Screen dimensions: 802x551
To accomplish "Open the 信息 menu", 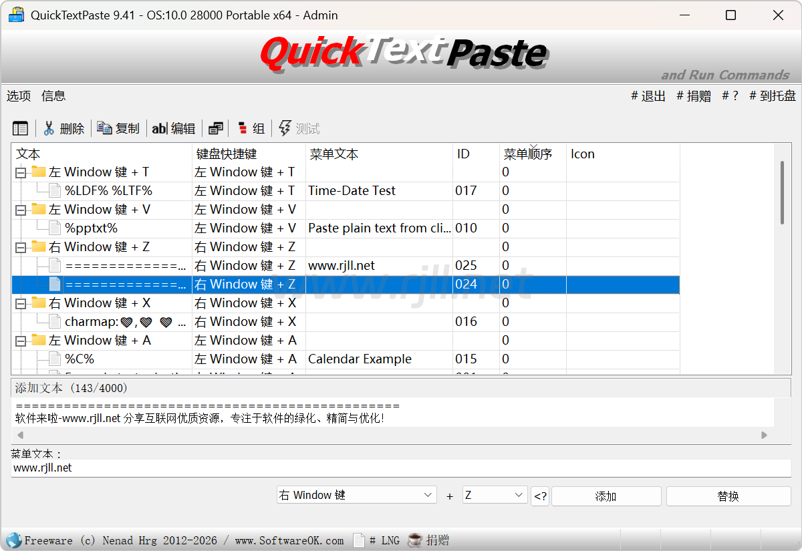I will 53,96.
